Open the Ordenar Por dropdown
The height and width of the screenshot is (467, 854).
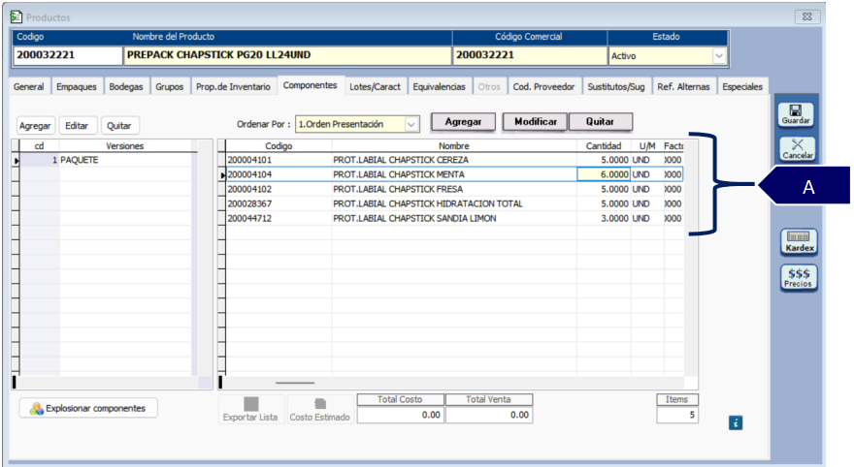411,124
